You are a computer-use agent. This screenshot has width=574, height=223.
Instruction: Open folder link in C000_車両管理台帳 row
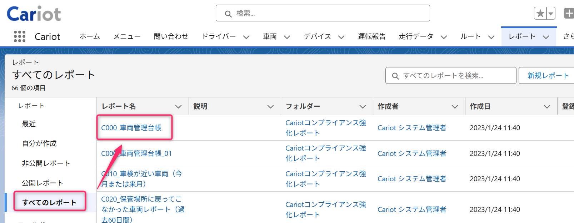click(x=326, y=128)
